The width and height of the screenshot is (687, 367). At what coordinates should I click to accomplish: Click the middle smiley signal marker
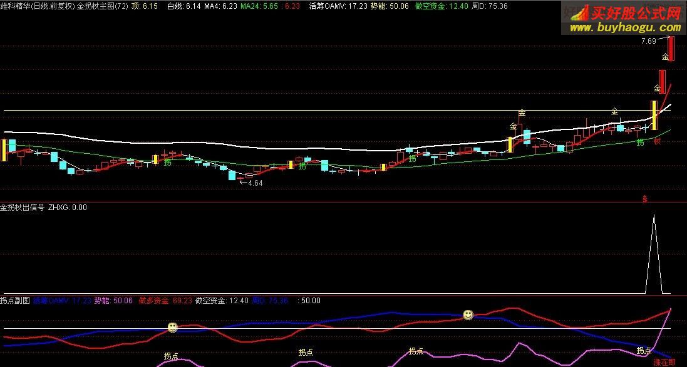(467, 316)
